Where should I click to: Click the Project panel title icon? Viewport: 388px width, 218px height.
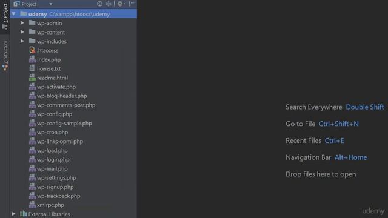click(x=16, y=4)
